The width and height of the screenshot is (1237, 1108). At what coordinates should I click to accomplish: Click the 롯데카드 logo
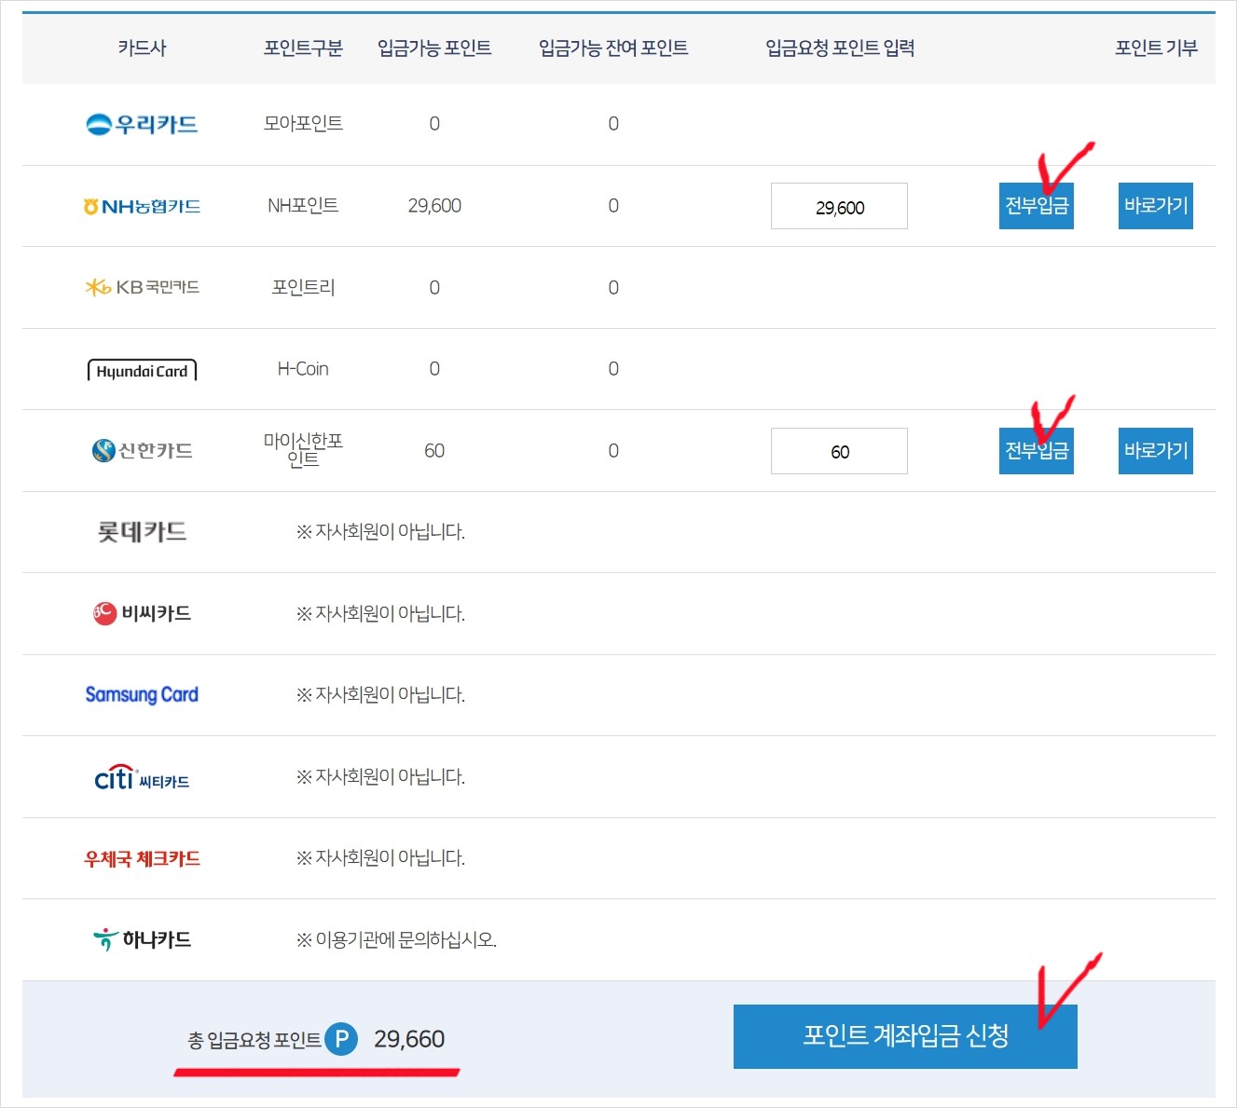(x=142, y=532)
